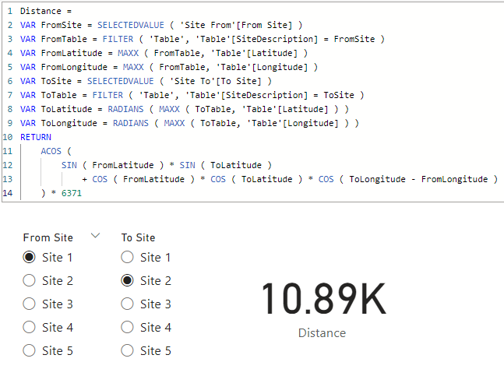Click the measure name Distance on line 1
This screenshot has height=369, width=504.
(x=41, y=11)
